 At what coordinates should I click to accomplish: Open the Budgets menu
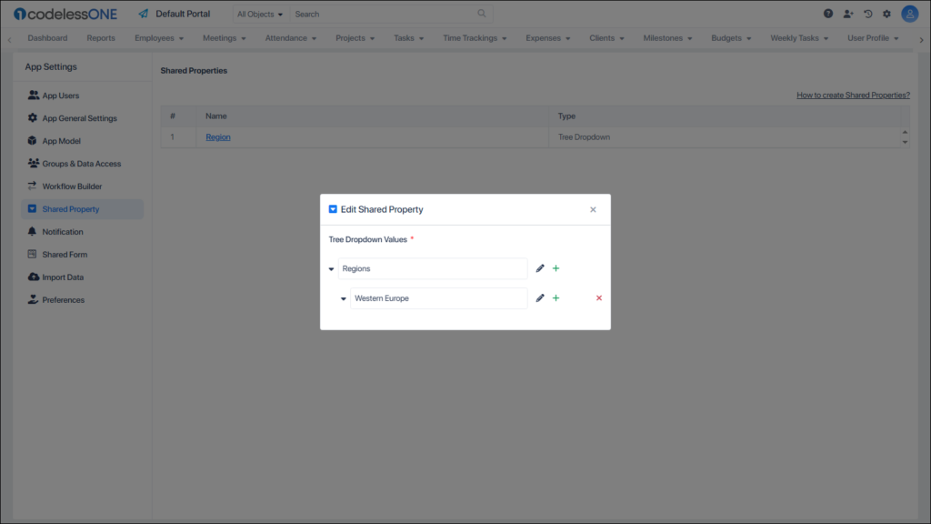point(731,38)
